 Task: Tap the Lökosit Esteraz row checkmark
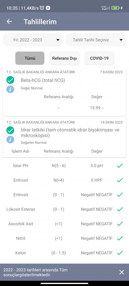pyautogui.click(x=120, y=209)
